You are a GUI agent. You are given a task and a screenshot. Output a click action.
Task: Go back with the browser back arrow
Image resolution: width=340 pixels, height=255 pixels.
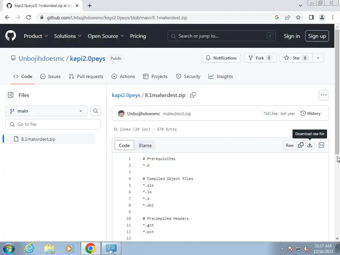(7, 18)
